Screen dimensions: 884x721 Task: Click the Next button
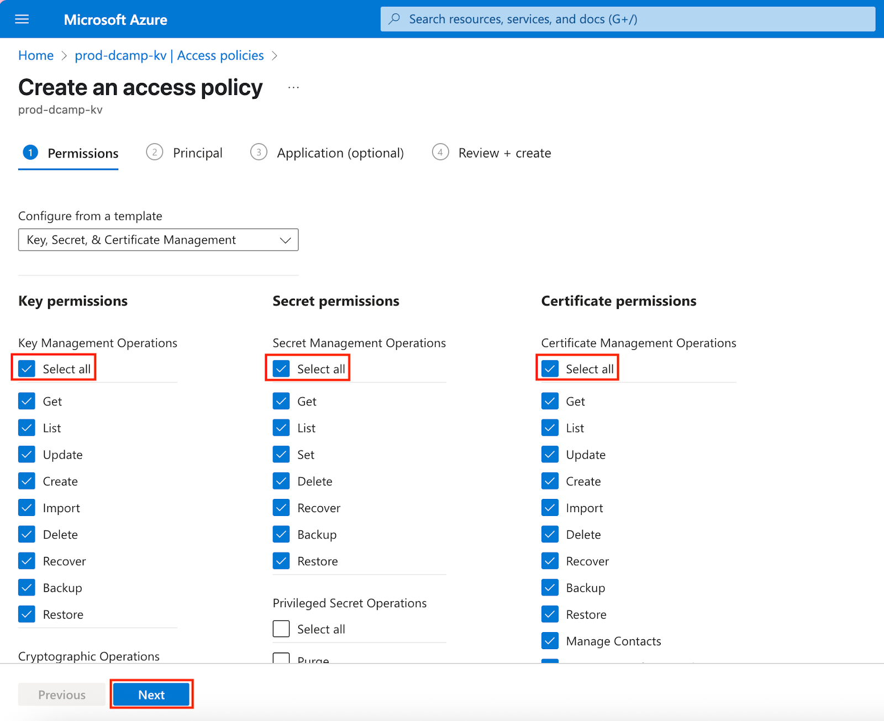tap(151, 694)
